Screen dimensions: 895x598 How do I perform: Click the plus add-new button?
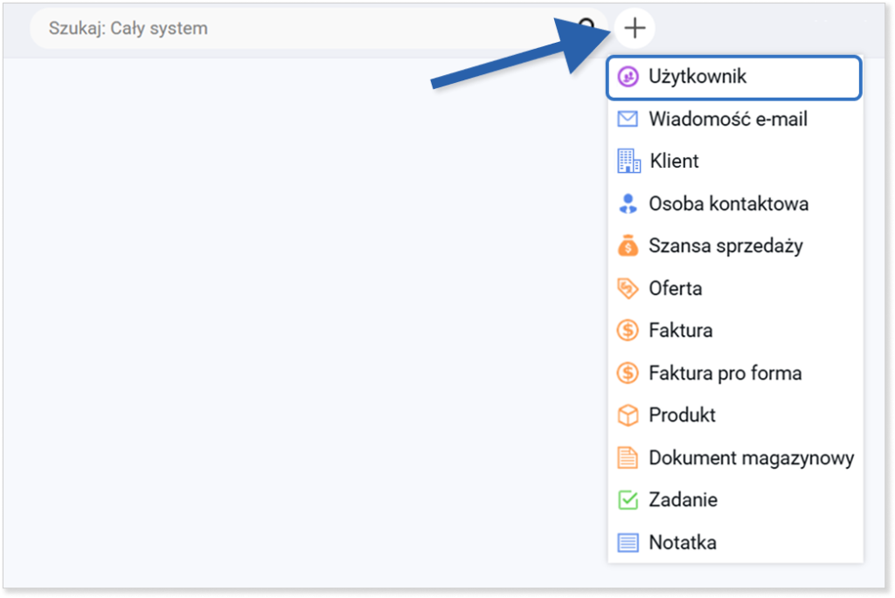pos(635,28)
